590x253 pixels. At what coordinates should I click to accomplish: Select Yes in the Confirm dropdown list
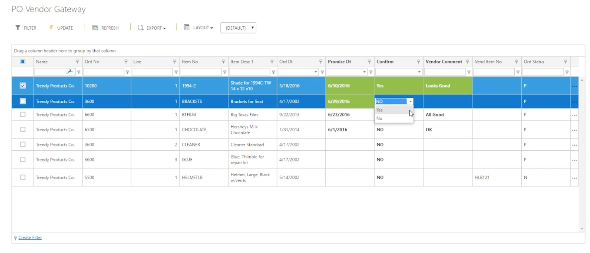coord(380,110)
